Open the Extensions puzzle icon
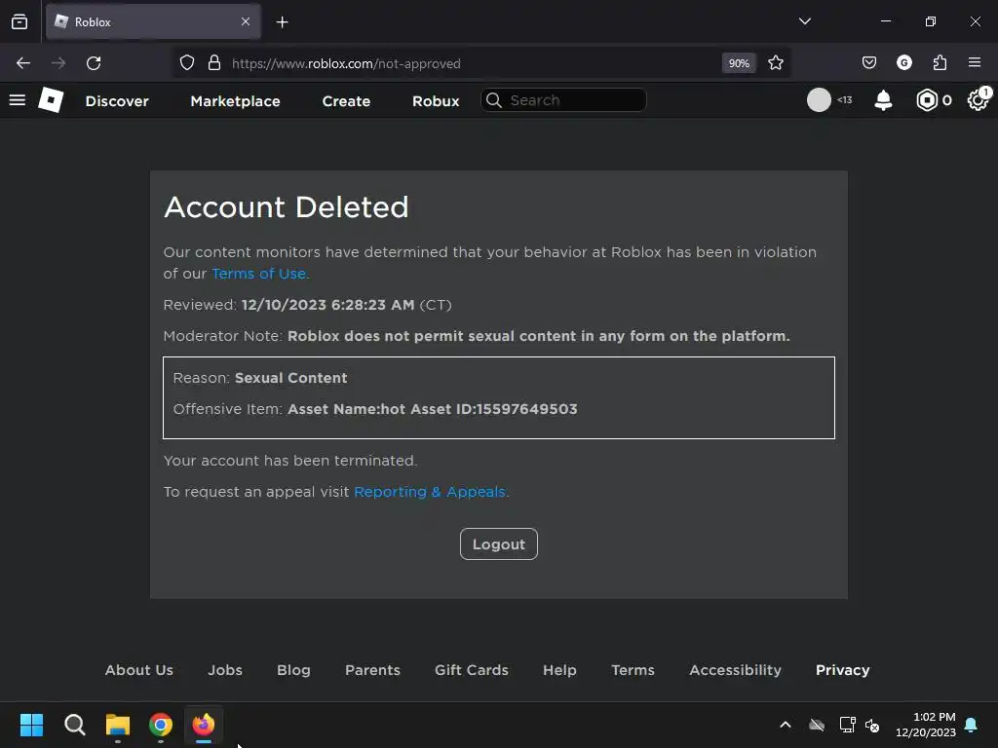 940,63
